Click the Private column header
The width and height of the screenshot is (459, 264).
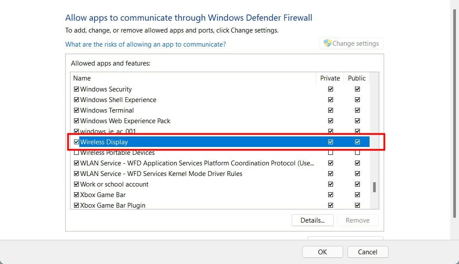[330, 78]
